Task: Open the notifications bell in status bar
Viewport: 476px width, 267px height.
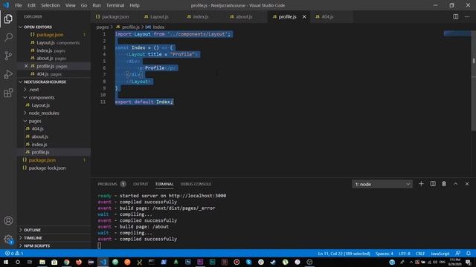Action: coord(469,254)
